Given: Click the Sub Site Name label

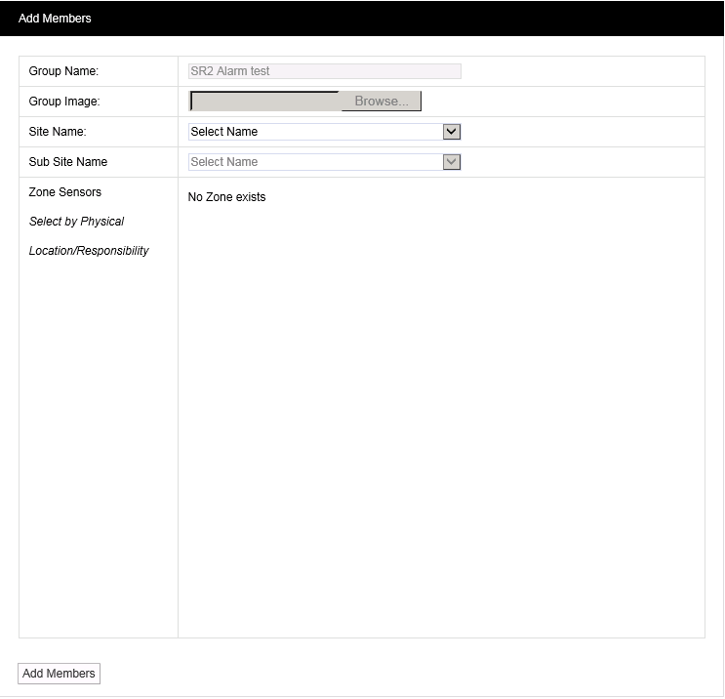Looking at the screenshot, I should tap(68, 162).
